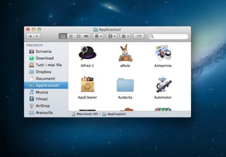Open the arrange items dropdown
Image resolution: width=226 pixels, height=157 pixels.
(x=125, y=36)
